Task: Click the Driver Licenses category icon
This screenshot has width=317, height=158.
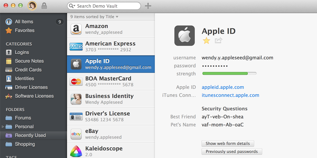Action: pos(9,87)
